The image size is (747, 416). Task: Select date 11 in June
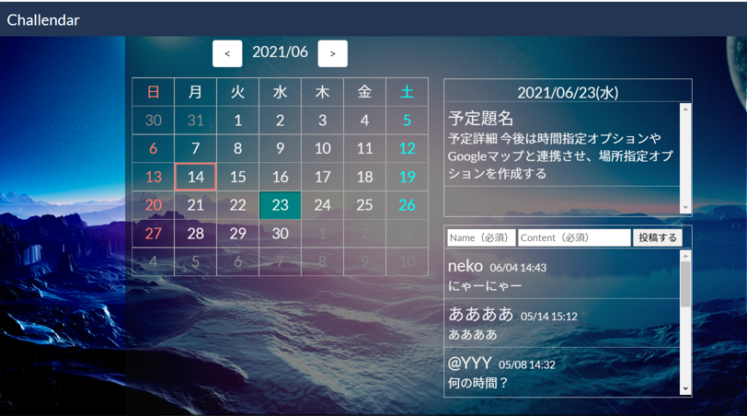[x=365, y=149]
